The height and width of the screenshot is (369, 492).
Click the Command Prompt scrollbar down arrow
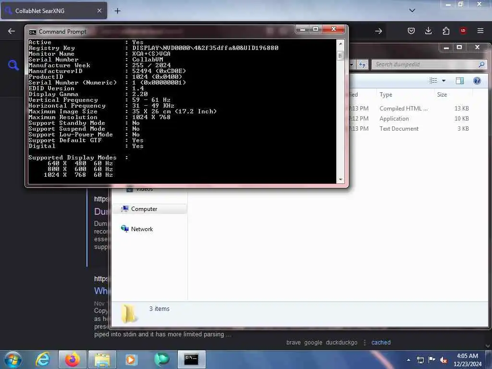pyautogui.click(x=341, y=180)
